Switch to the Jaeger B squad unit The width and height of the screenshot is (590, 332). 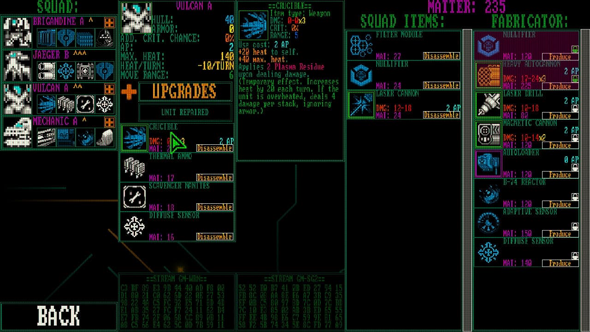(18, 66)
